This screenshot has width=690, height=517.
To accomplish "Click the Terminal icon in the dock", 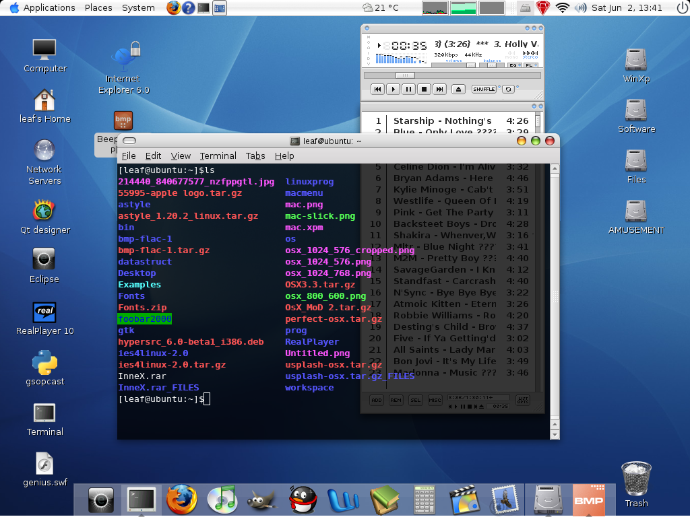I will tap(142, 499).
